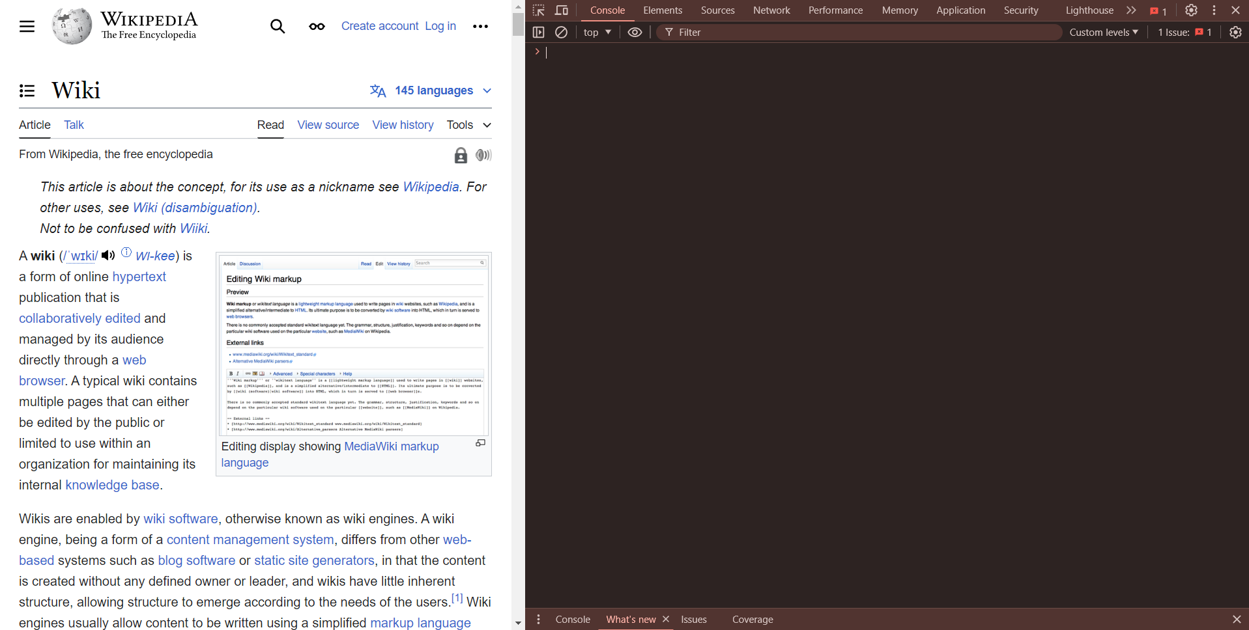
Task: Toggle the console sidebar panel icon
Action: [538, 32]
